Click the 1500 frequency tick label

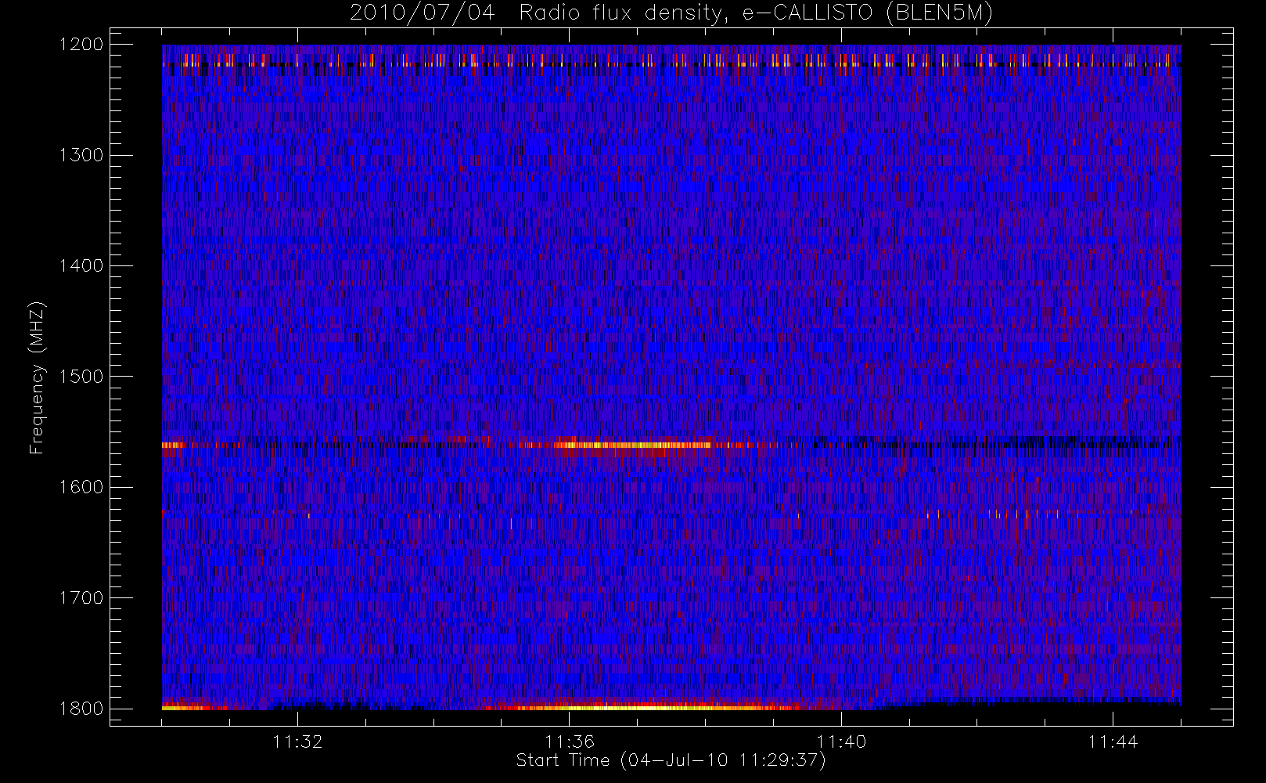tap(81, 377)
